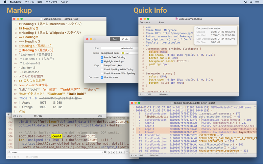Open the title chevron beside sample-text

click(x=79, y=19)
